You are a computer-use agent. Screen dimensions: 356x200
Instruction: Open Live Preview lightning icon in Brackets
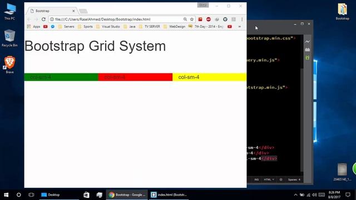pos(308,42)
